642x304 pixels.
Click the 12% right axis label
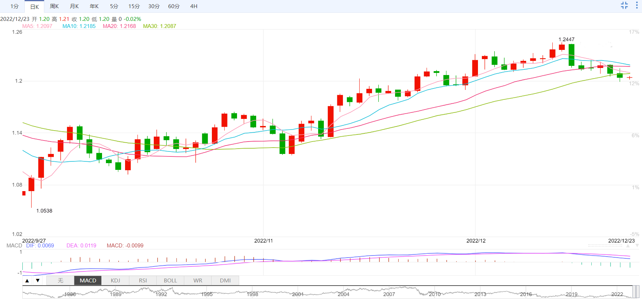tap(634, 84)
